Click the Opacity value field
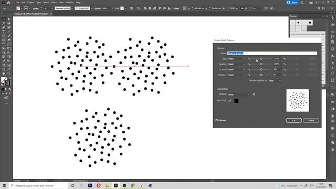This screenshot has width=336, height=189. [106, 8]
